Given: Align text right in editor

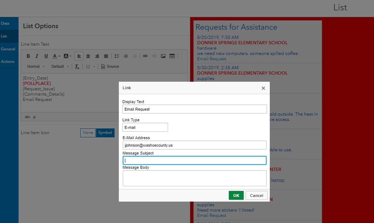Looking at the screenshot, I should (97, 56).
